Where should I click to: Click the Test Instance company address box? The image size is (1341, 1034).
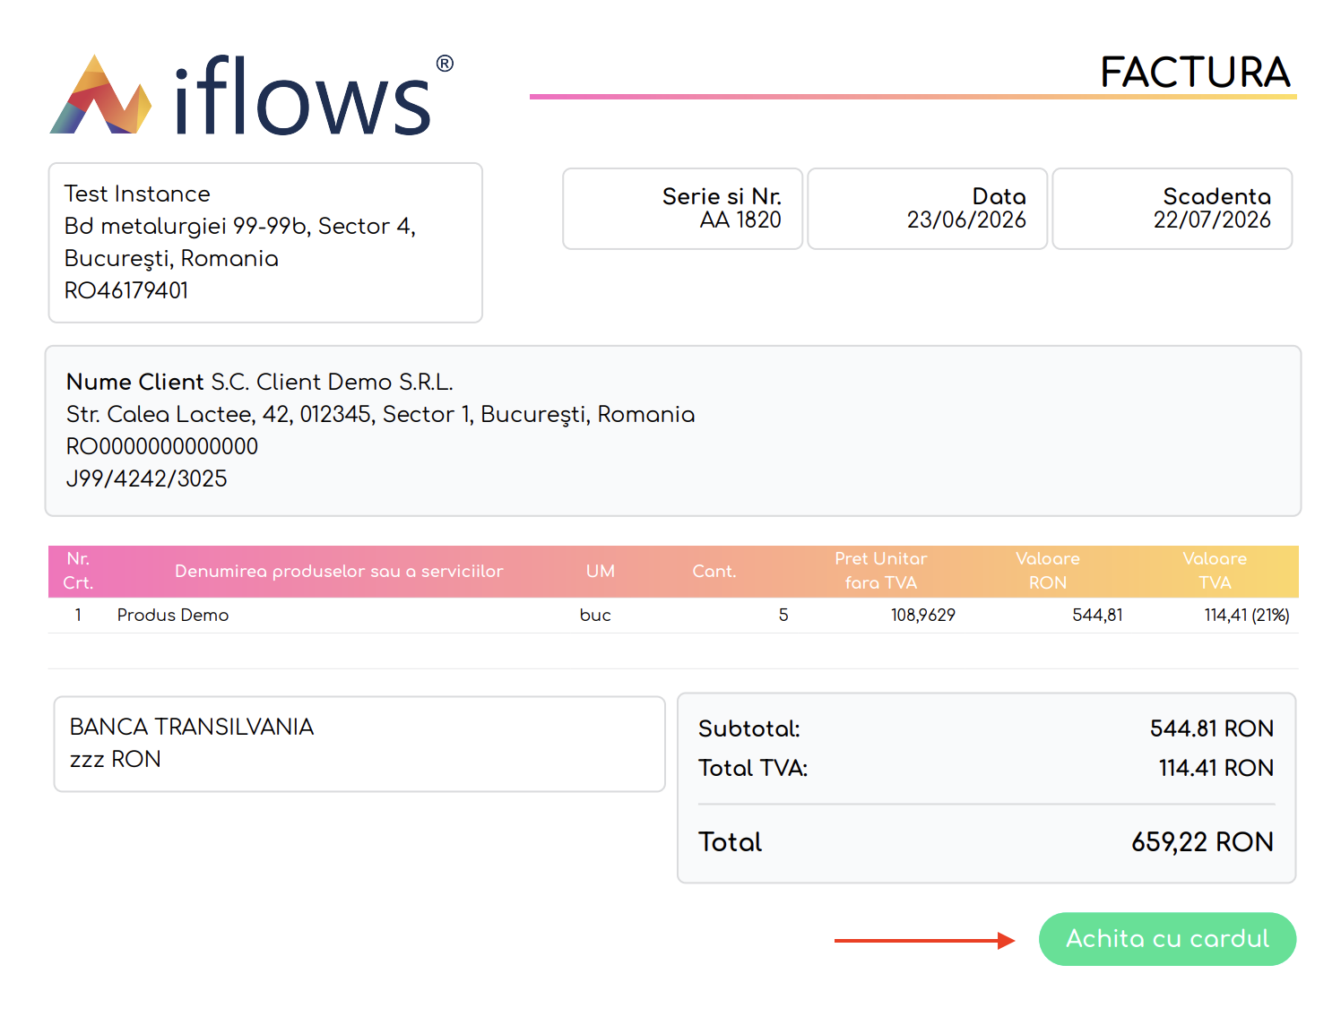tap(265, 243)
